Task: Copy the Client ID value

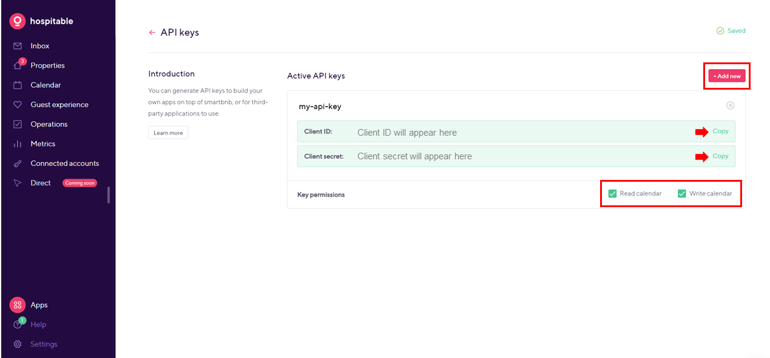Action: tap(720, 131)
